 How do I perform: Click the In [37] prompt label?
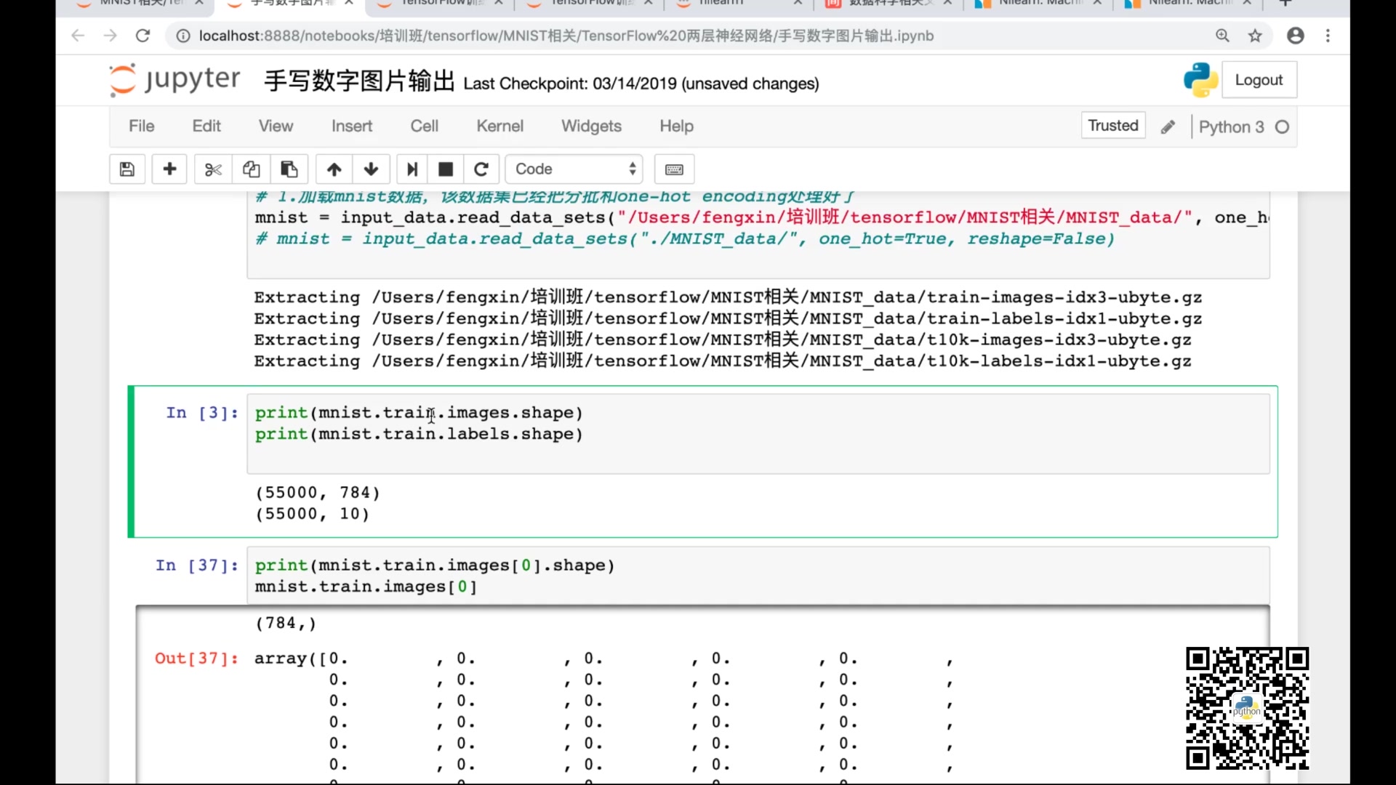(196, 565)
